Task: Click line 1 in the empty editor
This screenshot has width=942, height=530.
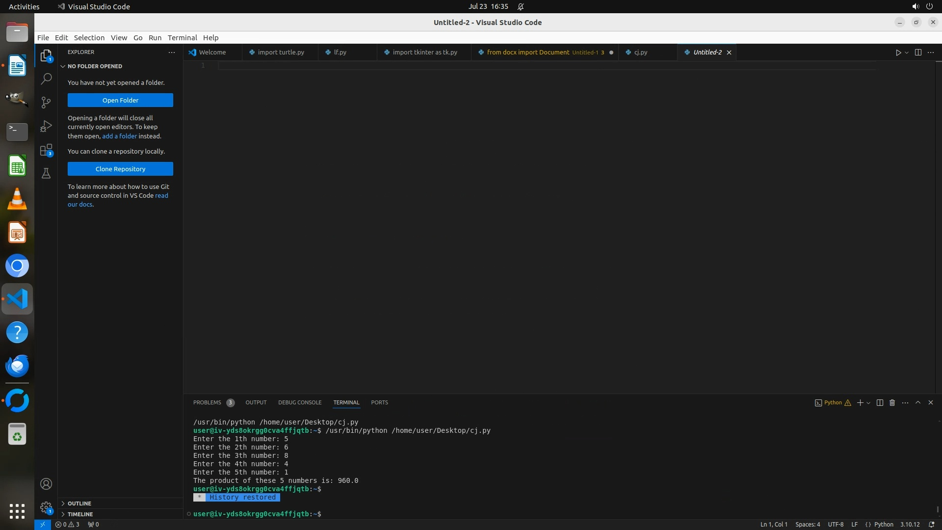Action: pyautogui.click(x=392, y=66)
